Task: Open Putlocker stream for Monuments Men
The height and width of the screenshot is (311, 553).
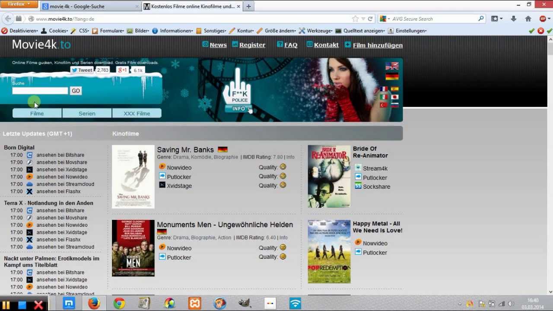Action: 179,257
